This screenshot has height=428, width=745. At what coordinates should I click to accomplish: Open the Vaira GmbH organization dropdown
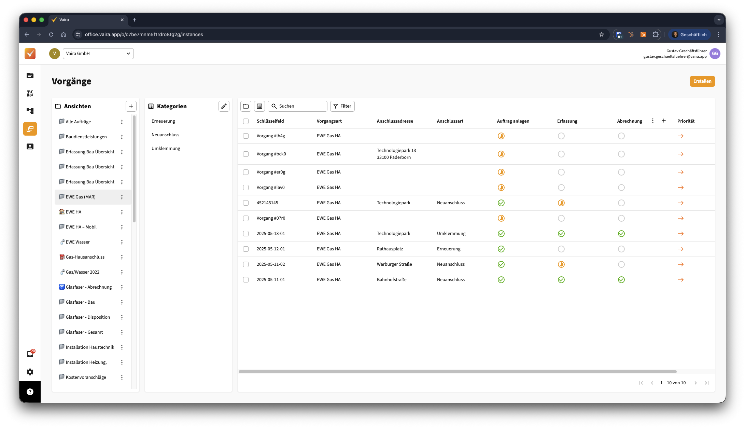98,54
